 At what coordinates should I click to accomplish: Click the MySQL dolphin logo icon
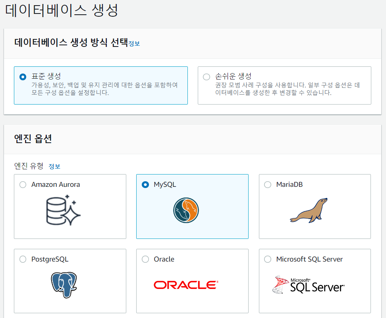click(x=186, y=210)
